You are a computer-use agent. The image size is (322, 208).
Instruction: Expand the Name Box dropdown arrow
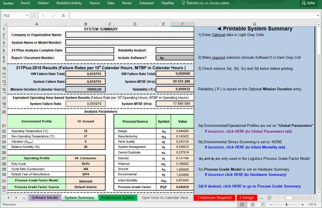[27, 16]
